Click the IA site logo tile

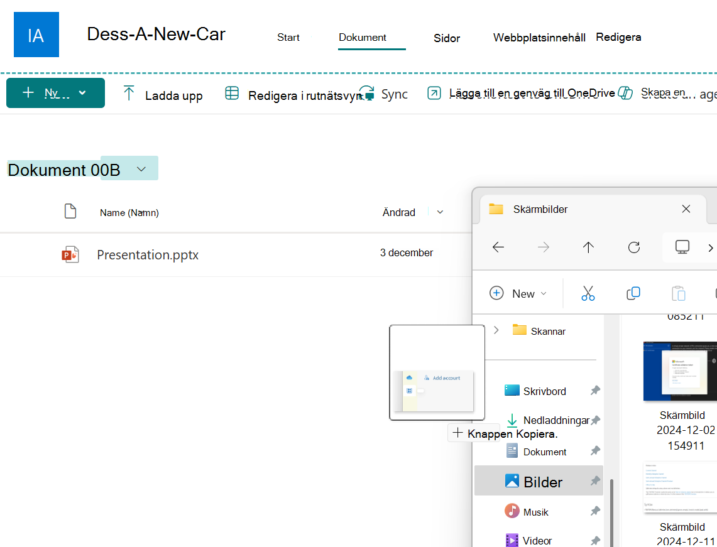point(36,35)
